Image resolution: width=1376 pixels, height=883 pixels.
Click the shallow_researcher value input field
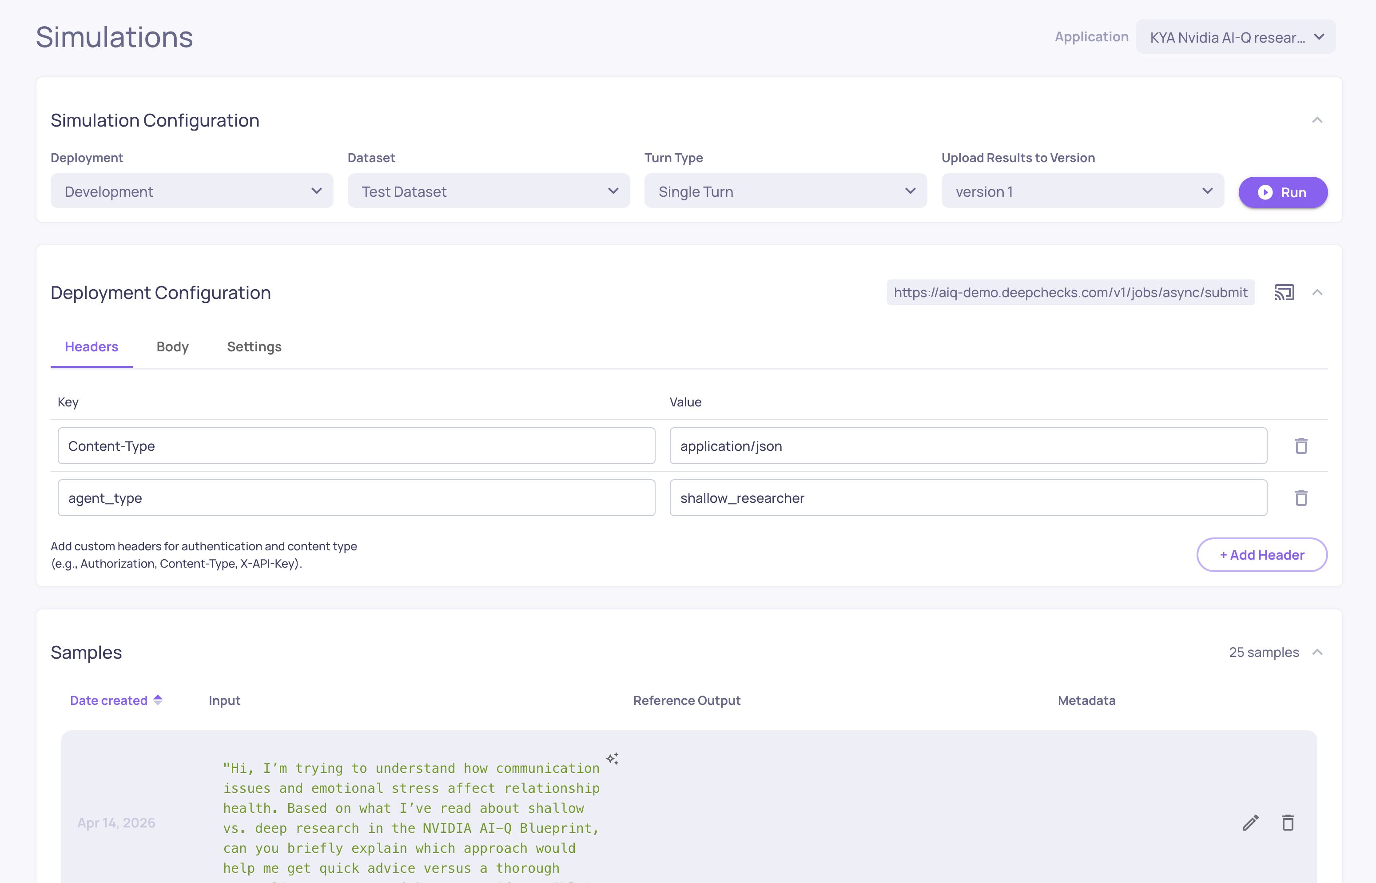tap(968, 498)
